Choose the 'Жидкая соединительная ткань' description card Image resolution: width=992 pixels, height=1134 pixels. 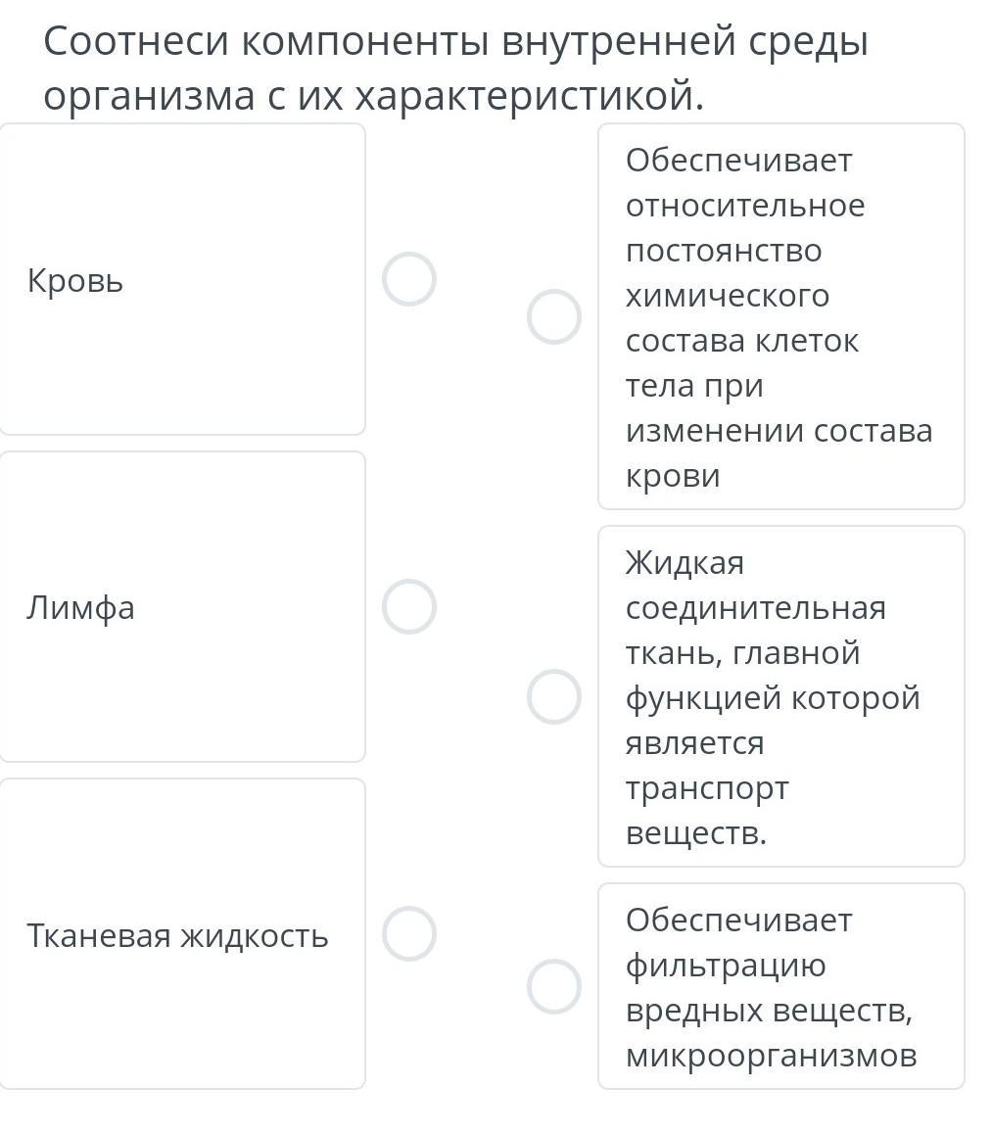coord(780,696)
